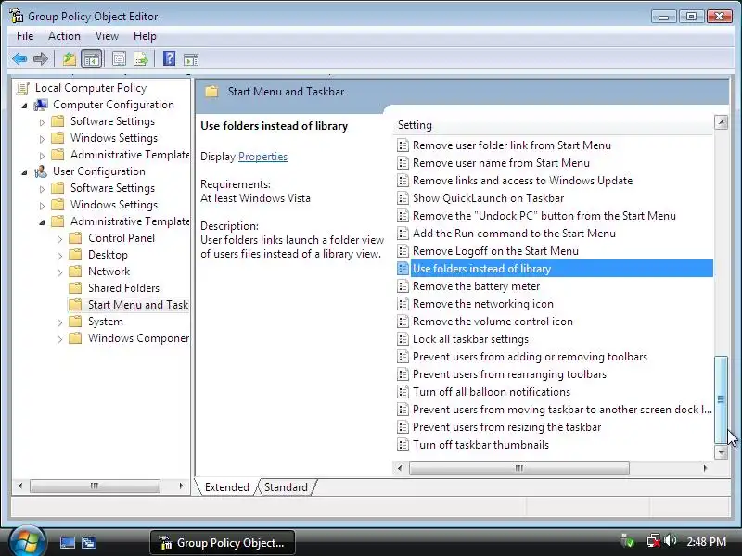Click the tree pane horizontal scrollbar thumb
742x556 pixels.
[x=95, y=486]
